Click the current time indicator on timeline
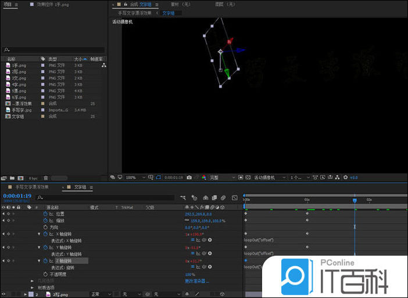The height and width of the screenshot is (298, 408). [355, 201]
